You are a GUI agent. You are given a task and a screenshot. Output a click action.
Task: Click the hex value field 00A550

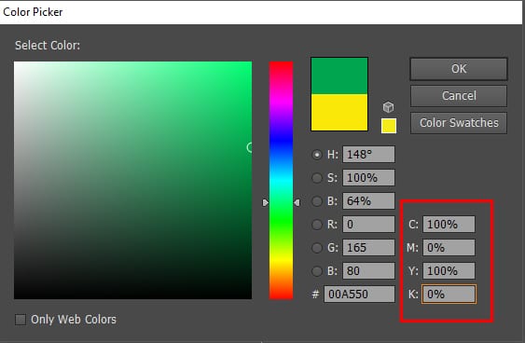pyautogui.click(x=359, y=295)
